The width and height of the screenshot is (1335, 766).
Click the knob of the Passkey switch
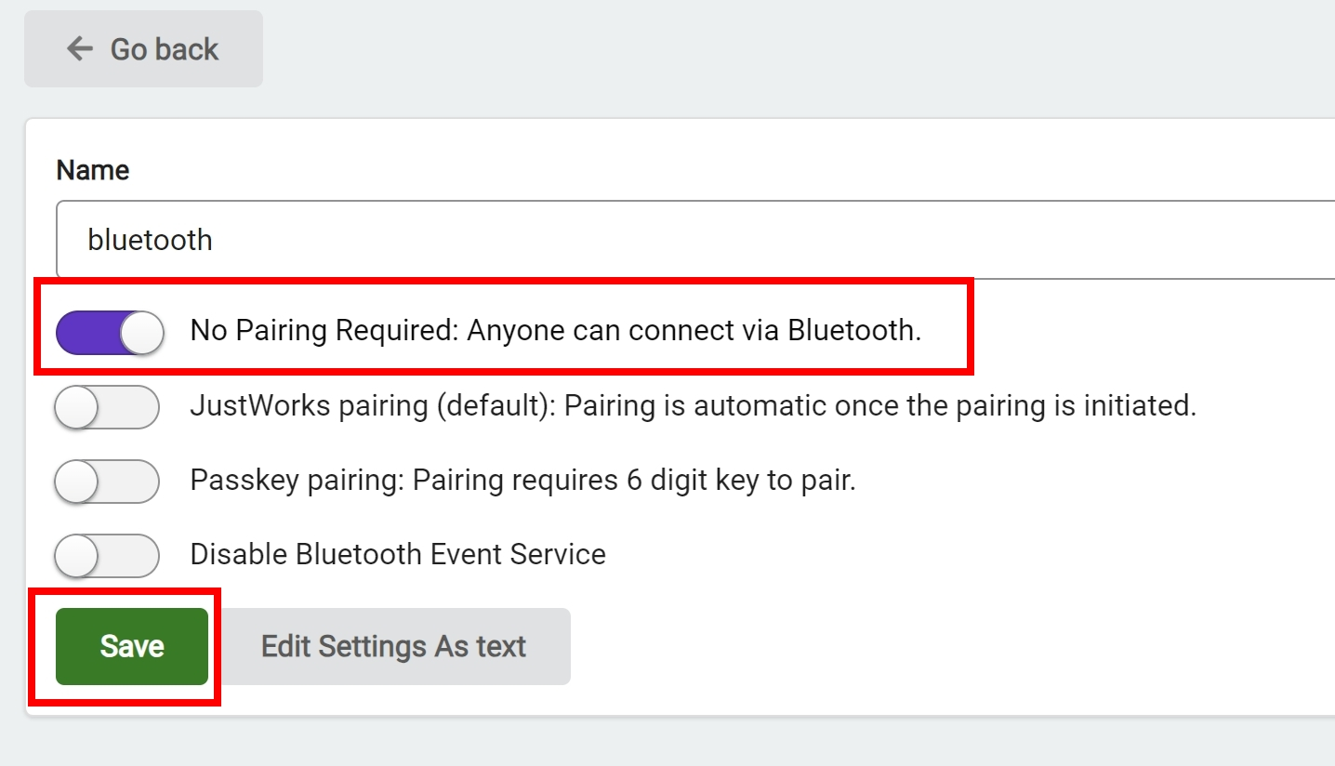76,481
